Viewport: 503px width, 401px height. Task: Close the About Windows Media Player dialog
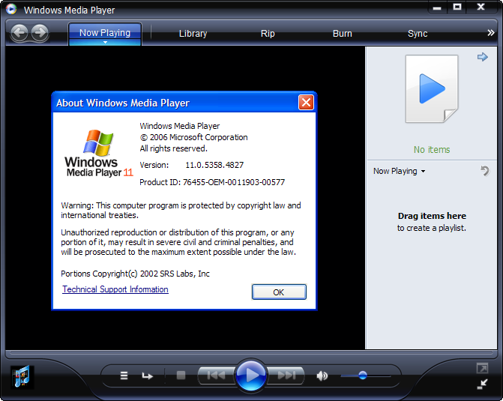(x=306, y=103)
